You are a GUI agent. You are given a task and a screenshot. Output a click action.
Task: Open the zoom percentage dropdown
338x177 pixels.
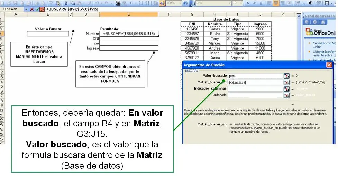(x=180, y=3)
